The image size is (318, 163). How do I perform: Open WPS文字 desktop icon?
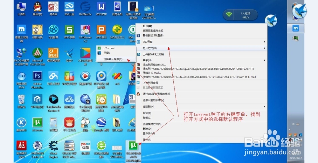point(101,9)
